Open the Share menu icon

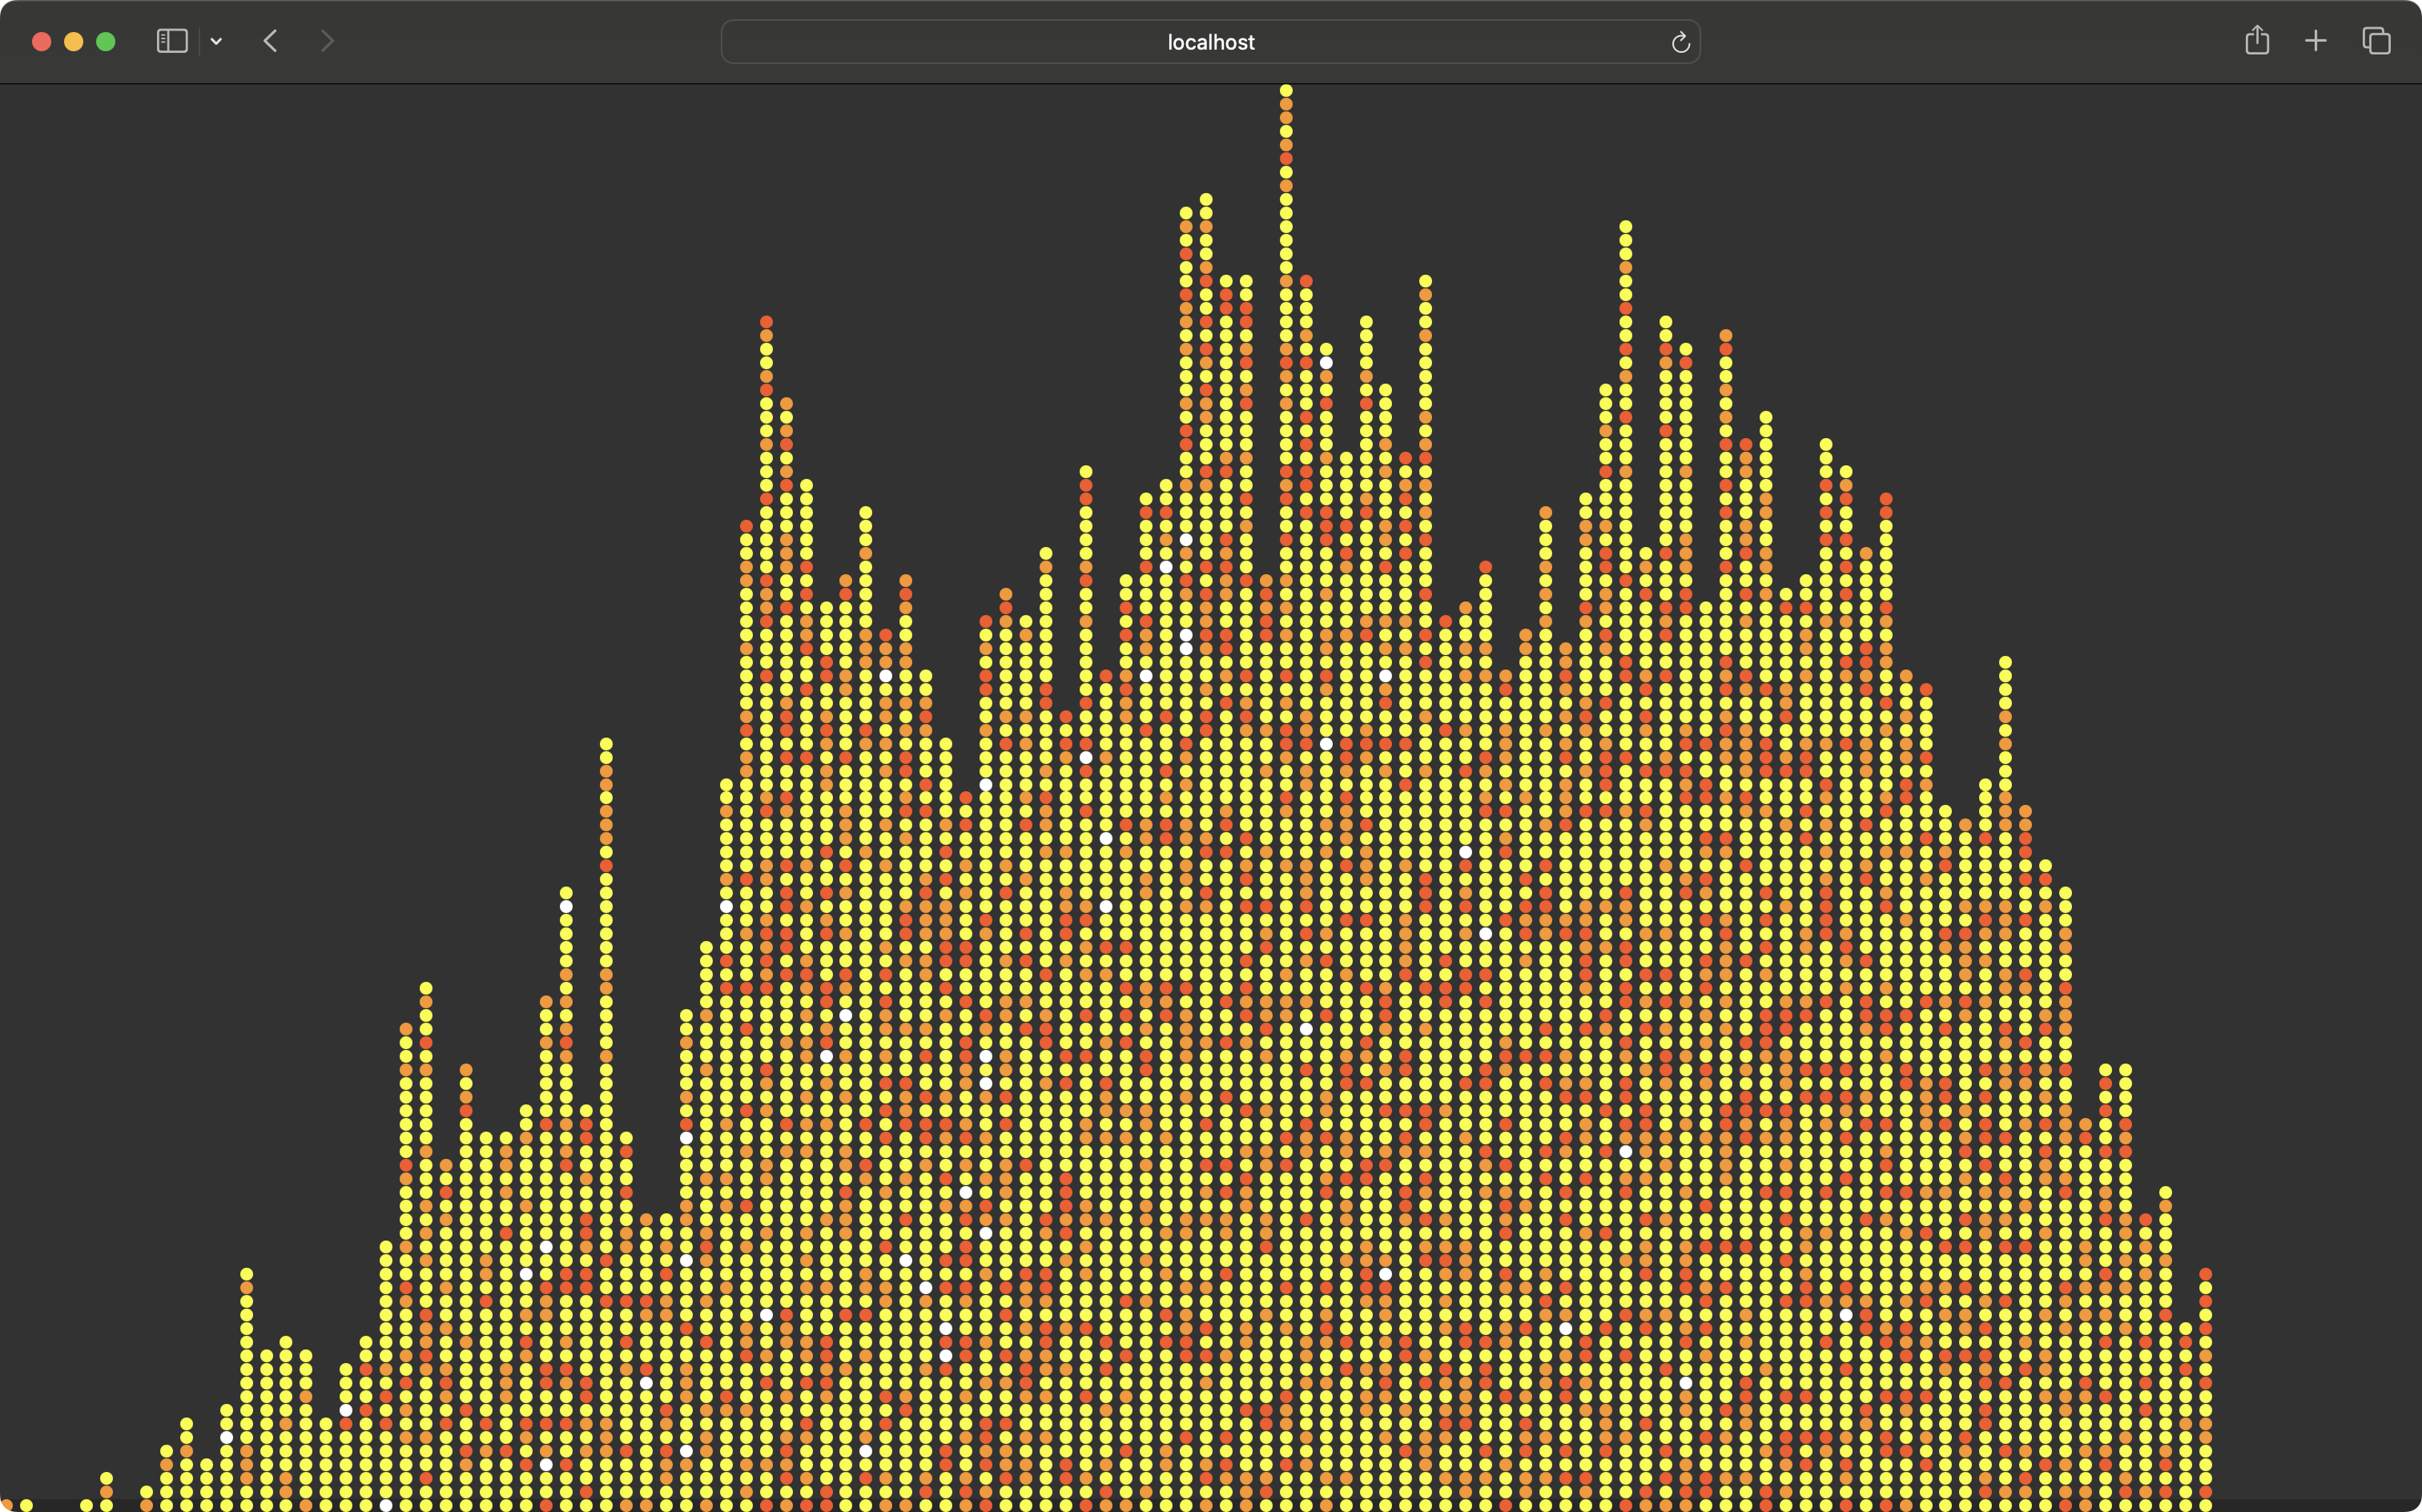point(2256,41)
